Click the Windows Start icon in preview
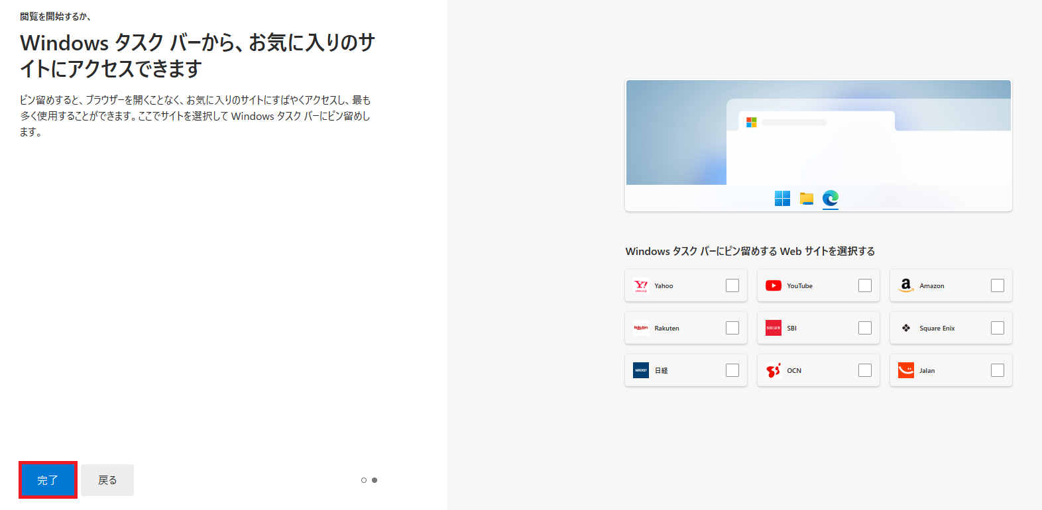The width and height of the screenshot is (1042, 510). coord(782,198)
